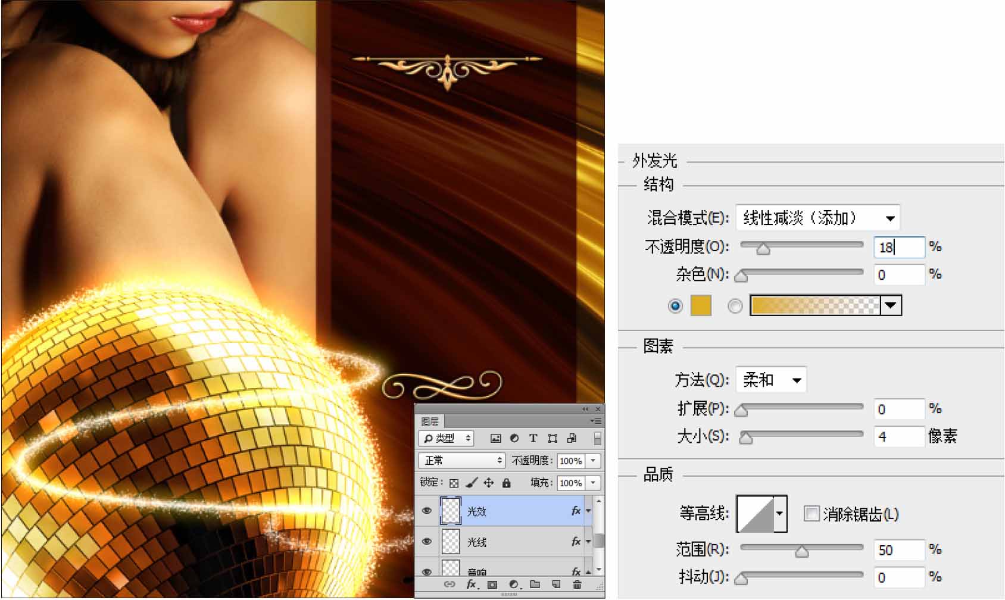
Task: Add layer style fx button at panel bottom
Action: 471,585
